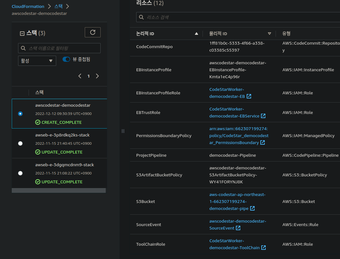Click check icon for awseb-e-3dgqmcdnm9-stack status
The image size is (340, 259).
(38, 182)
